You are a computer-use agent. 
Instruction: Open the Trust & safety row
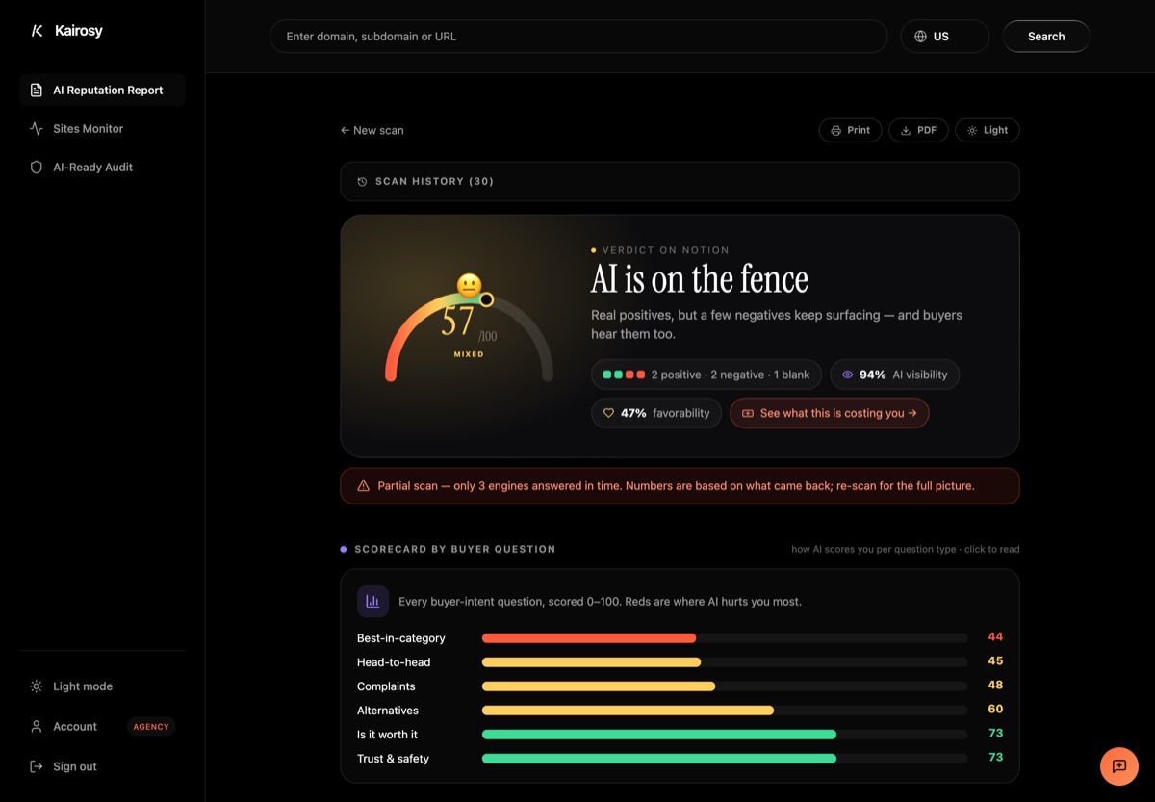tap(680, 758)
